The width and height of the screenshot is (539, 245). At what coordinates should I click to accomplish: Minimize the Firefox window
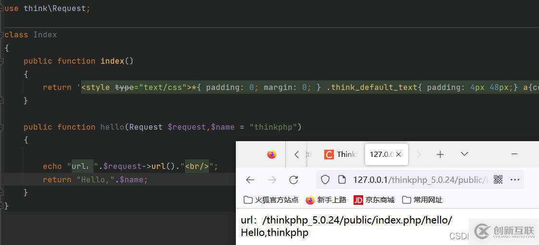(x=514, y=155)
